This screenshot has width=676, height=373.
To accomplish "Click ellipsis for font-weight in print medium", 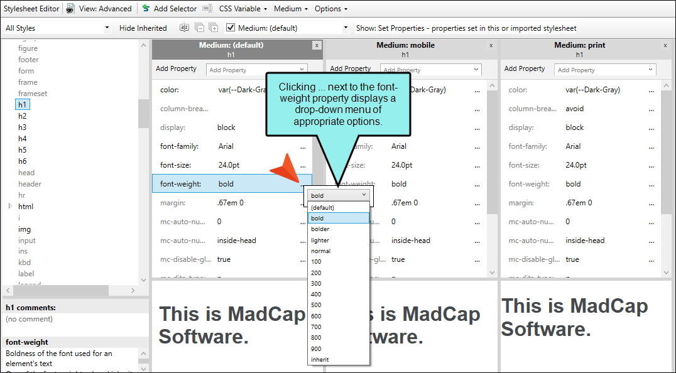I will tap(651, 185).
